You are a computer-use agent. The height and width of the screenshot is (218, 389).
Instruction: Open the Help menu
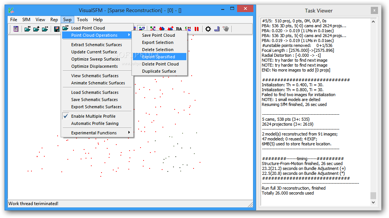(x=98, y=20)
